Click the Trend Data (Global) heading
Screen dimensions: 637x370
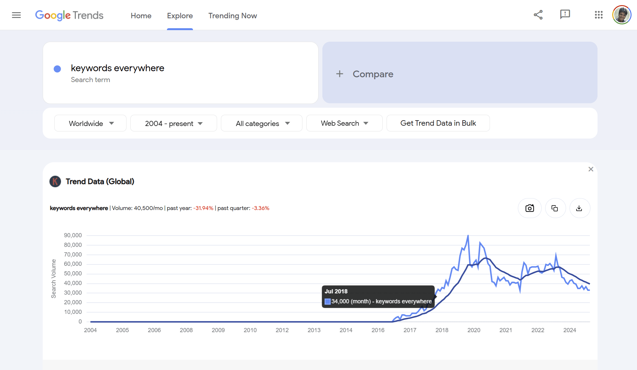pyautogui.click(x=100, y=181)
